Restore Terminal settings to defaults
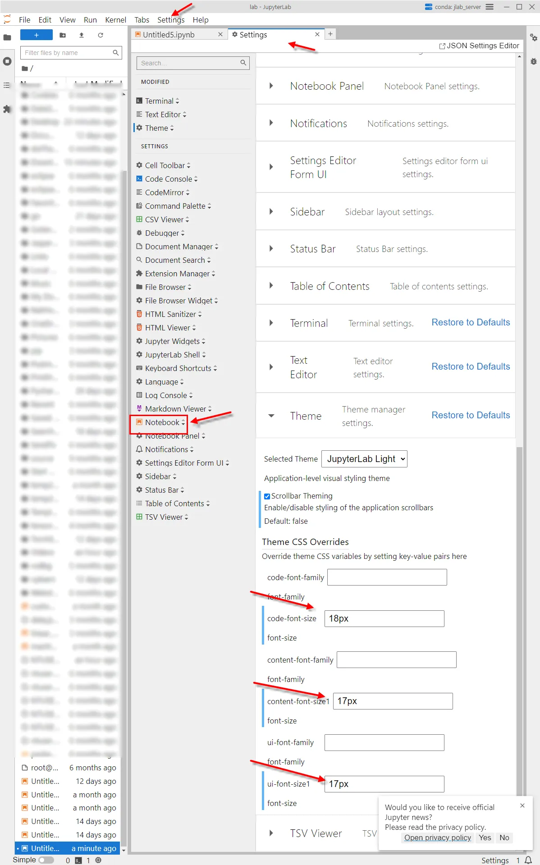 [471, 322]
